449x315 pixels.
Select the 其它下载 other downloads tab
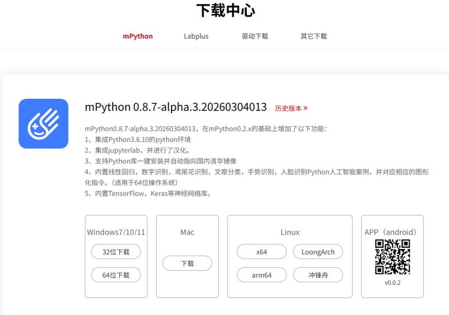(x=314, y=36)
